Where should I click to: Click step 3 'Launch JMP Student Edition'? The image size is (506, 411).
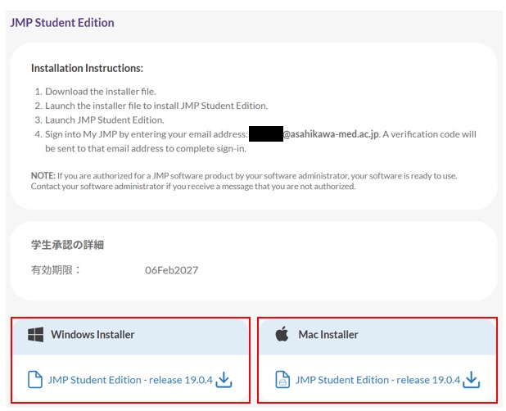click(106, 120)
